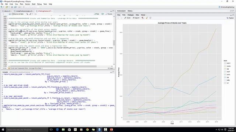This screenshot has width=236, height=132.
Task: Switch to the Environment tab
Action: point(121,11)
